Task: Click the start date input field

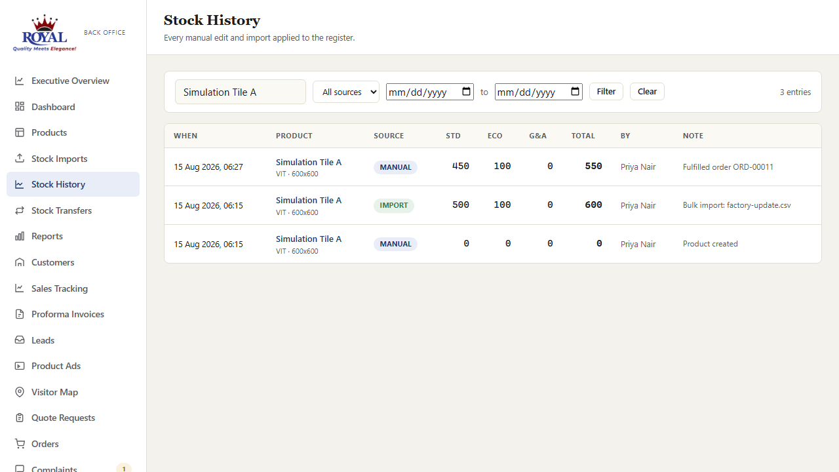Action: point(430,92)
